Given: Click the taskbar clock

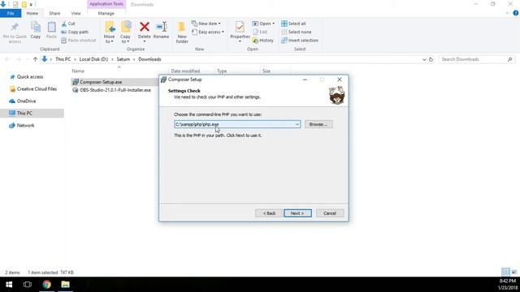Looking at the screenshot, I should click(508, 285).
